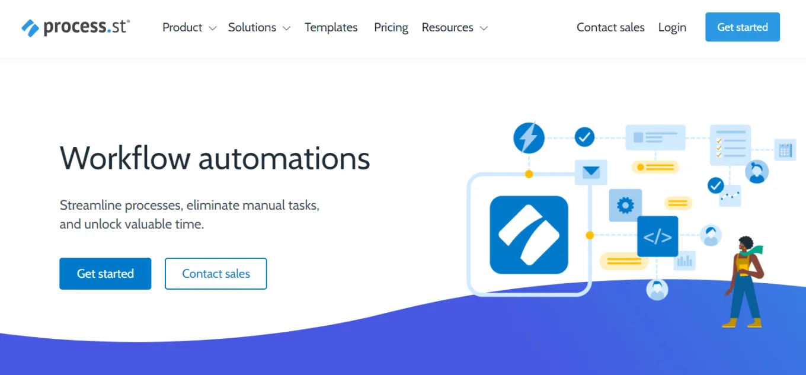Click the large Process Street logo tile
The image size is (806, 375).
529,235
